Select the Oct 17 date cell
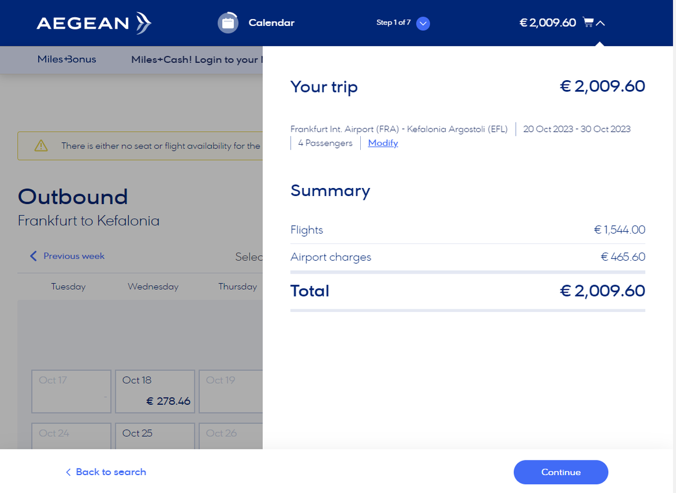Screen dimensions: 676x493 point(71,391)
